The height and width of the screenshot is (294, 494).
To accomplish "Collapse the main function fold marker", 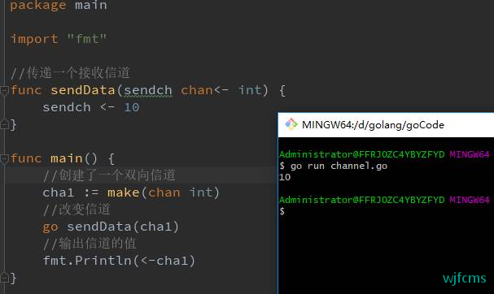I will pos(4,159).
